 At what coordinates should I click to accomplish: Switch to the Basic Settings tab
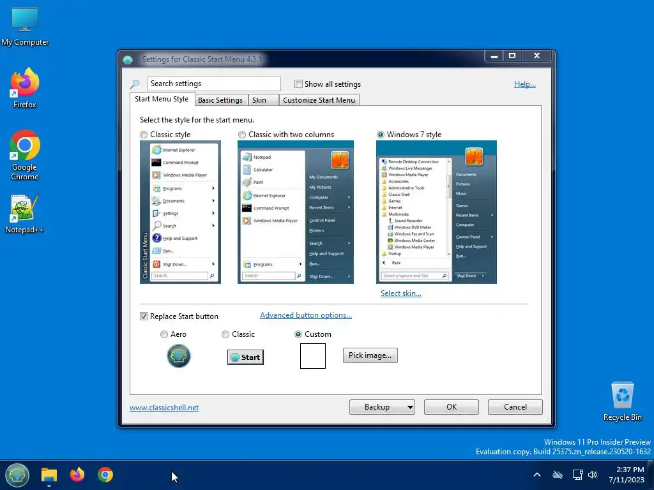(220, 100)
